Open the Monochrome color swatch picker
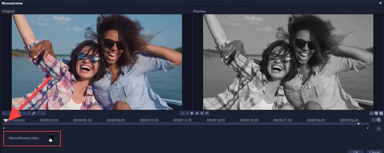The width and height of the screenshot is (384, 153). 51,138
